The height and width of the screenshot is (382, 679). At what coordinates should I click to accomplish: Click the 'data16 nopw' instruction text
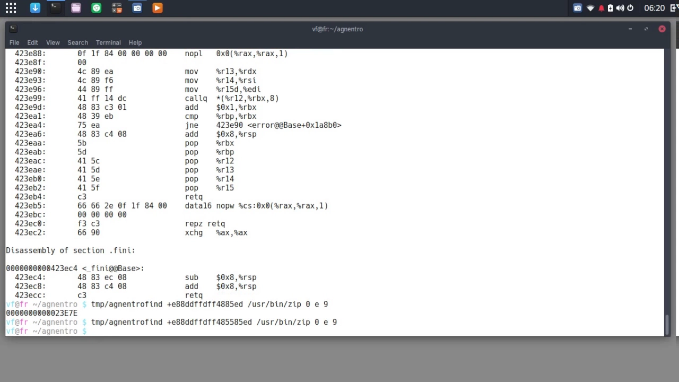256,206
